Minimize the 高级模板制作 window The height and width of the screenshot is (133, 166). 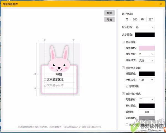[156, 4]
